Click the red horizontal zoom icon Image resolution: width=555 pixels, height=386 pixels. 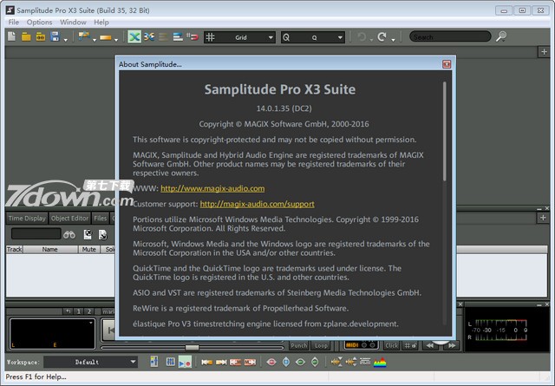click(x=271, y=362)
